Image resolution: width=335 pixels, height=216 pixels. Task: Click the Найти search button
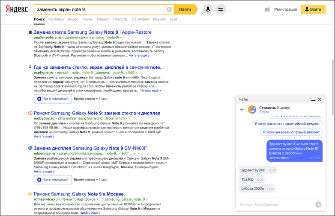click(185, 9)
